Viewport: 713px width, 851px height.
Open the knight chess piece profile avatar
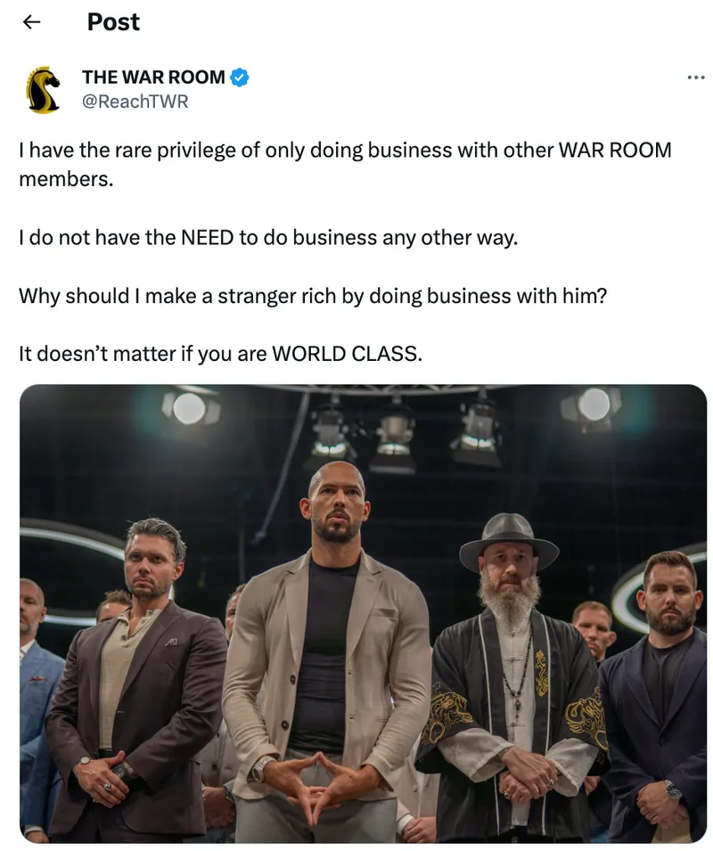[43, 89]
